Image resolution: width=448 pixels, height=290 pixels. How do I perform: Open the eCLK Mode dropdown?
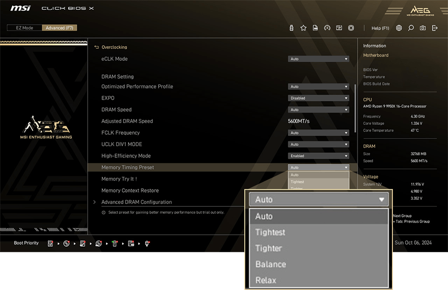coord(318,59)
